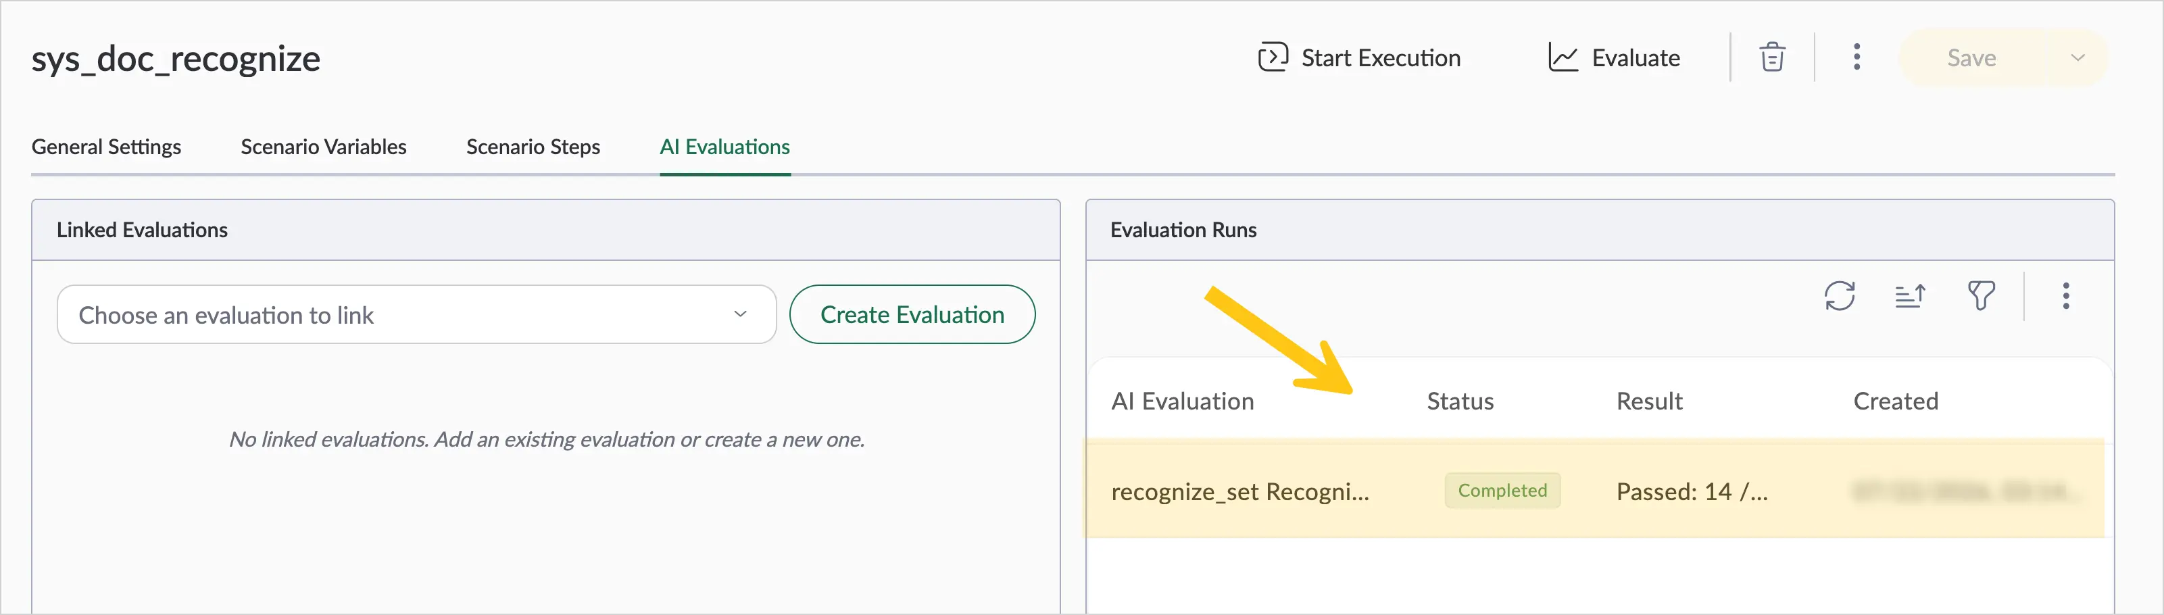Click the Result column header
This screenshot has height=615, width=2164.
tap(1649, 401)
